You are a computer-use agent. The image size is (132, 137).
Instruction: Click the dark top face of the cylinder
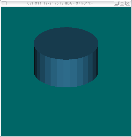coord(66,43)
